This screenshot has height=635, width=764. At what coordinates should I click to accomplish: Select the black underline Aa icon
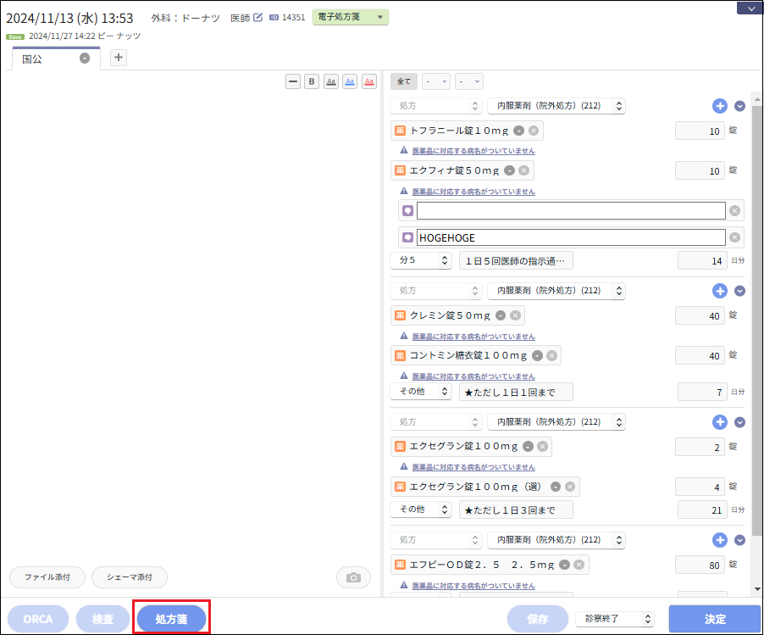[330, 81]
